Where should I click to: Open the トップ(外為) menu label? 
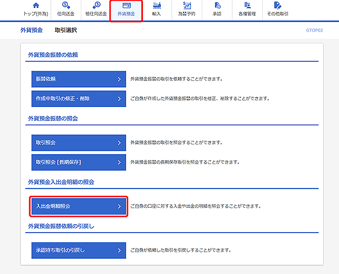[x=36, y=14]
